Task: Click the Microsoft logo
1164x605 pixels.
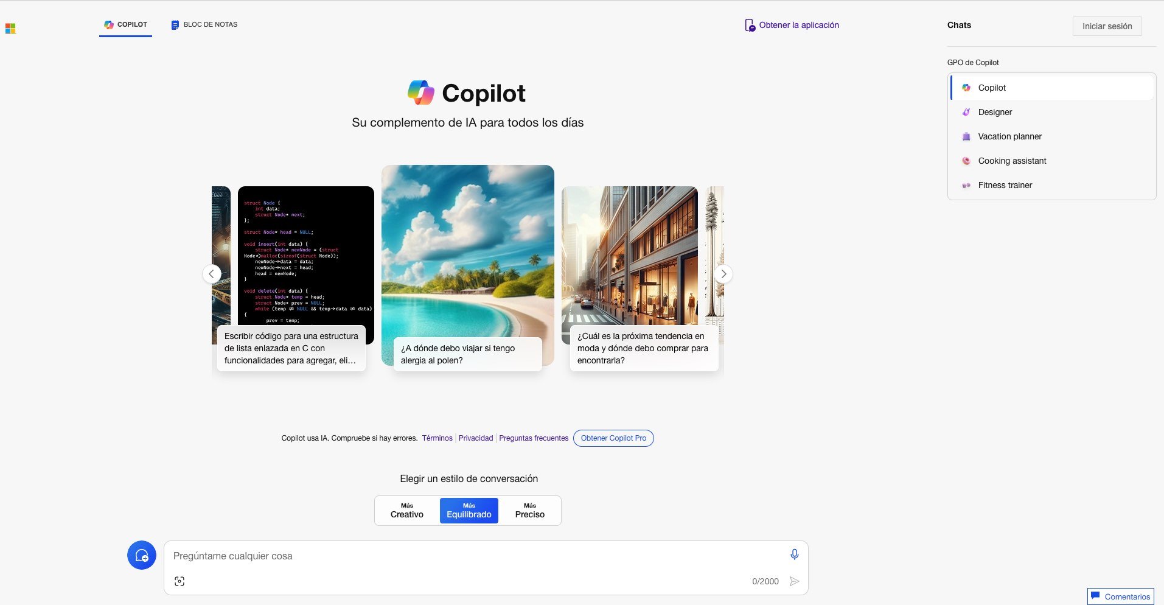Action: point(10,28)
